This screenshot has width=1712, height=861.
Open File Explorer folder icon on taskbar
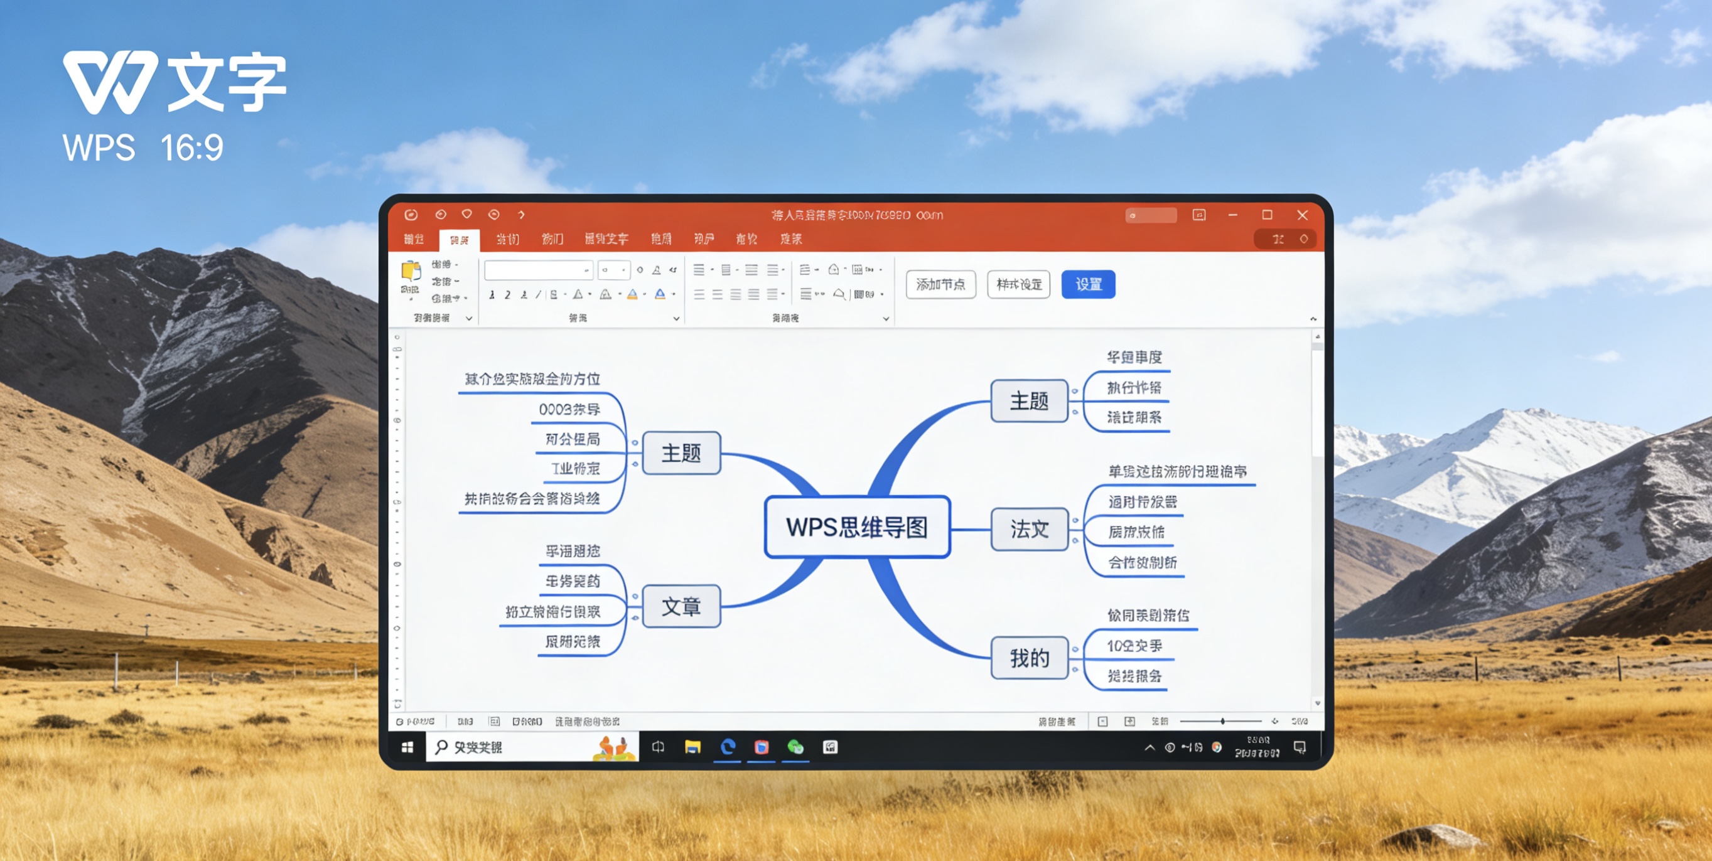(692, 747)
